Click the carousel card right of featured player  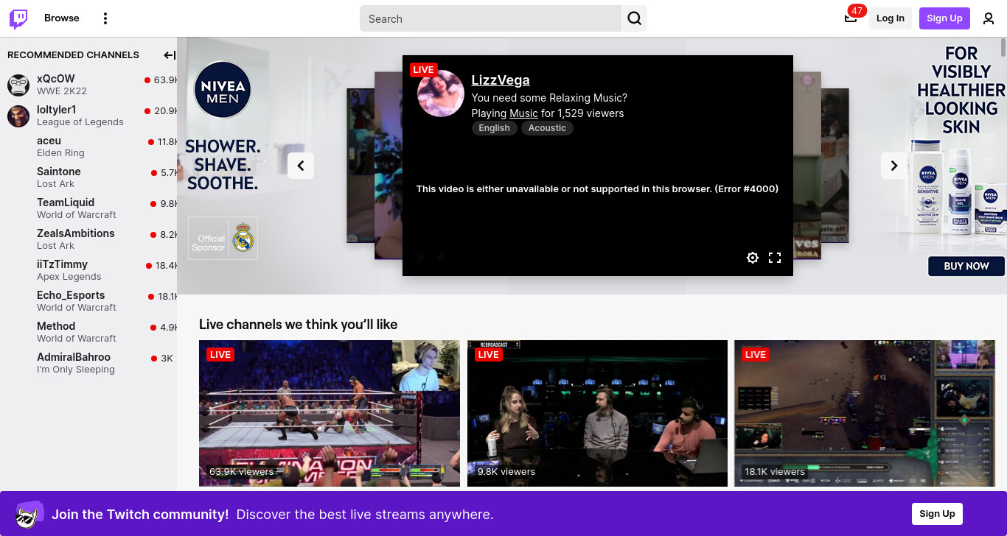coord(806,165)
